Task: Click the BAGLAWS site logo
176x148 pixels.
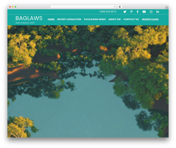Action: point(29,18)
